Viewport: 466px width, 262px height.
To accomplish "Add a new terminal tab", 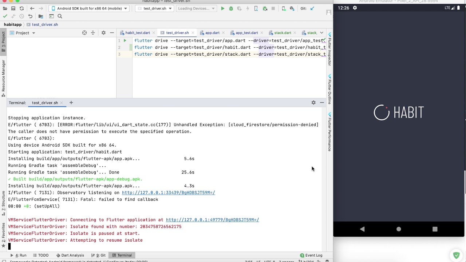I will [71, 103].
